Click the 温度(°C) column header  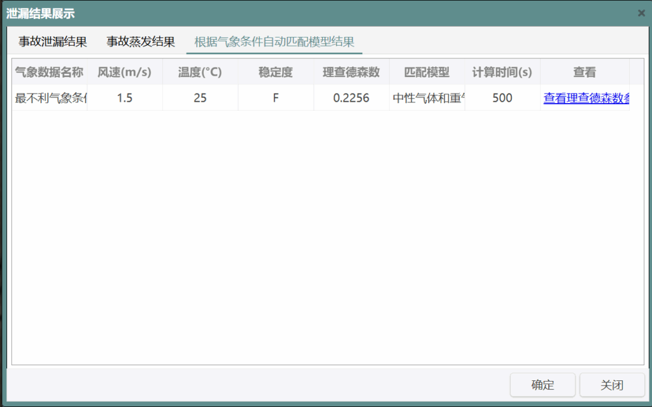tap(200, 72)
